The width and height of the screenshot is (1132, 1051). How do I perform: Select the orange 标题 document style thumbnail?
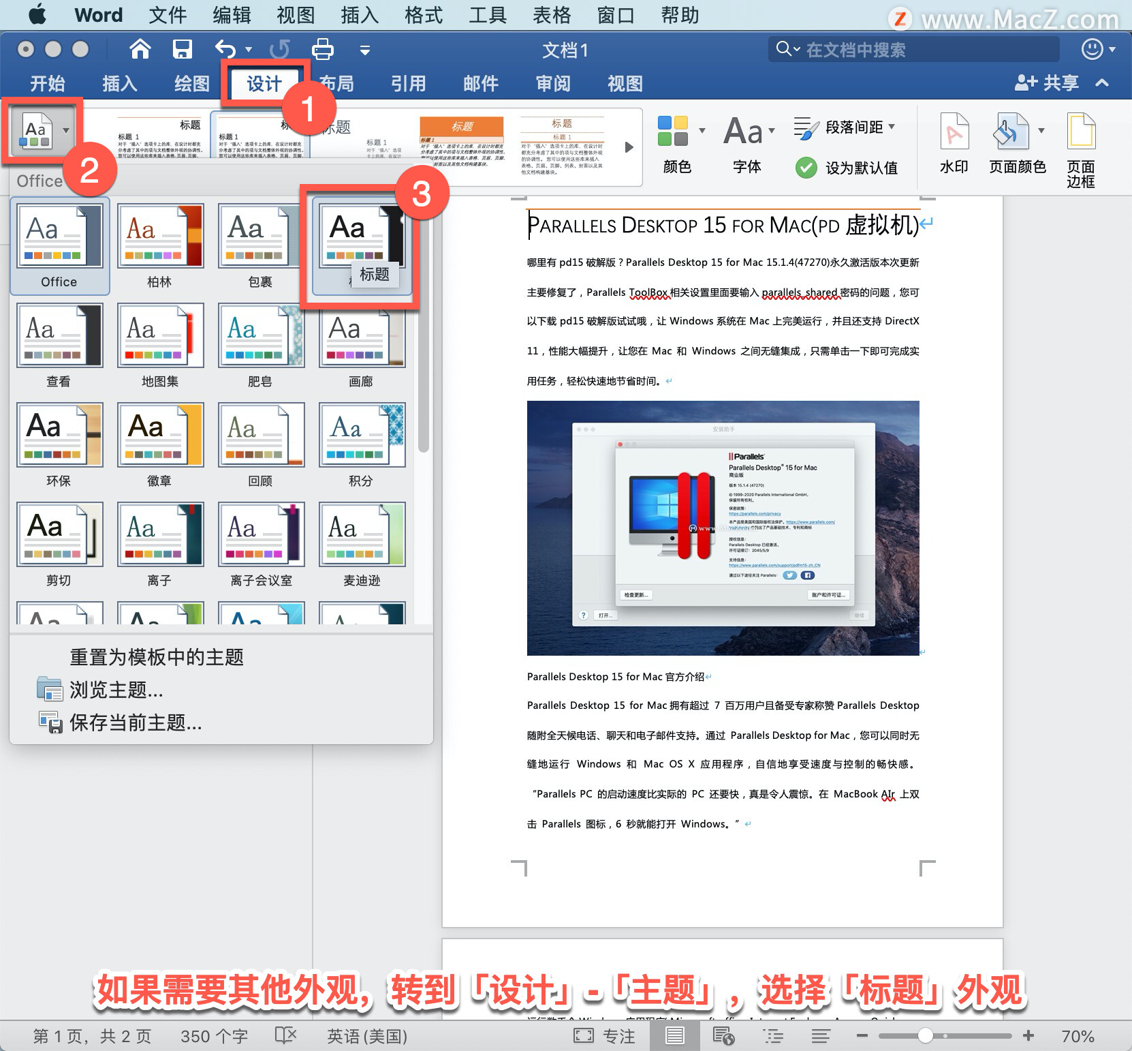(x=462, y=142)
